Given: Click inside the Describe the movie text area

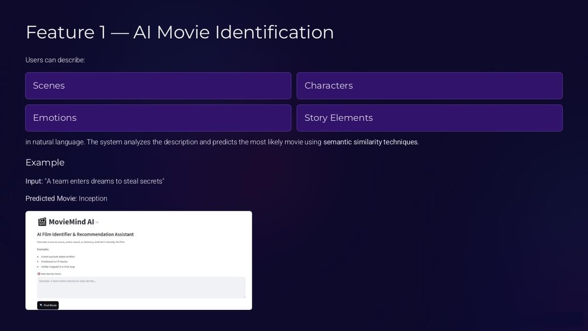Looking at the screenshot, I should [x=141, y=287].
